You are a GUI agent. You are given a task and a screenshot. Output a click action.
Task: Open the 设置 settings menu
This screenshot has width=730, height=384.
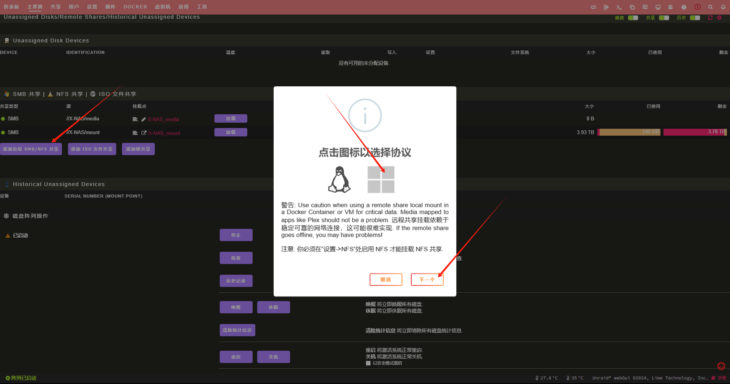coord(92,7)
